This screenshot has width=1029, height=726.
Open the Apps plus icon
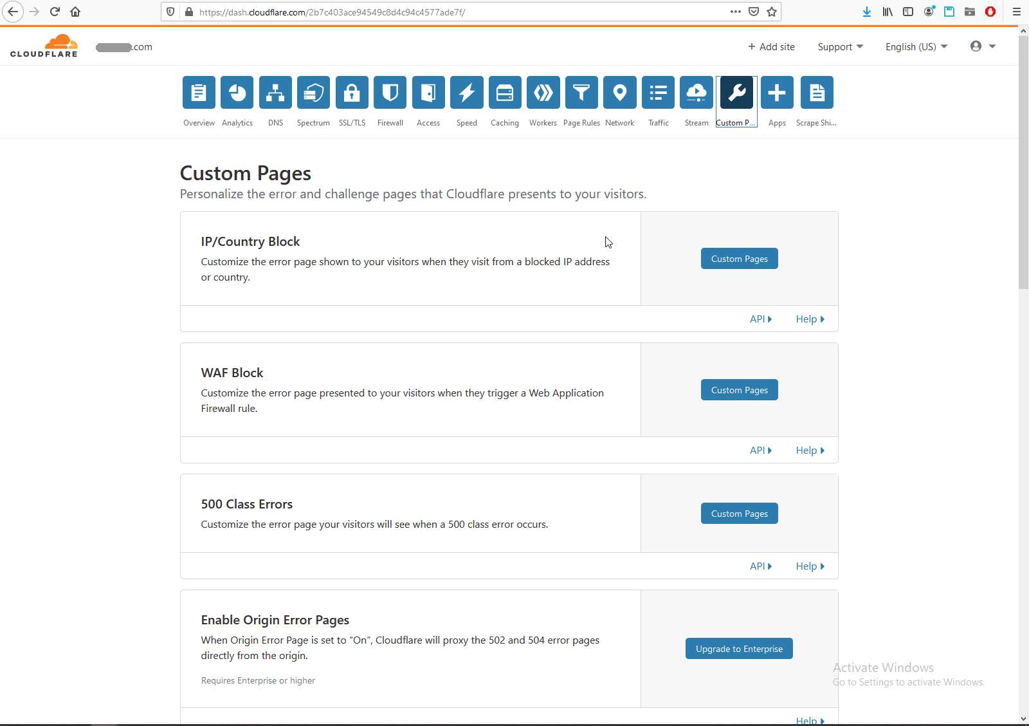(x=777, y=93)
